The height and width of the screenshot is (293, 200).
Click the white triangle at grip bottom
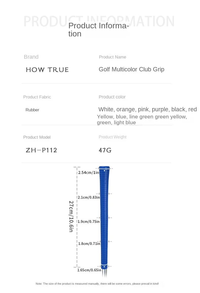click(x=104, y=267)
